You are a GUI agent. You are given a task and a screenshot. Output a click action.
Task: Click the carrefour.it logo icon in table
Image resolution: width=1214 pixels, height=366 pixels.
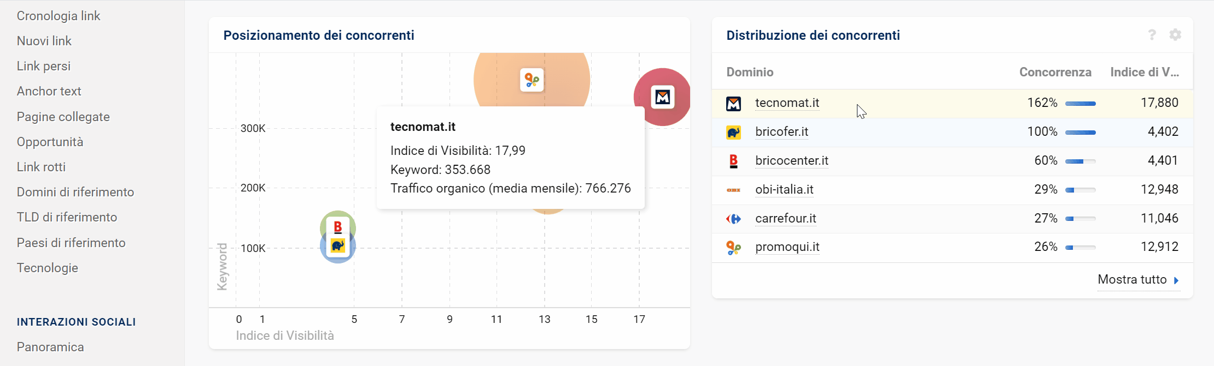point(733,219)
